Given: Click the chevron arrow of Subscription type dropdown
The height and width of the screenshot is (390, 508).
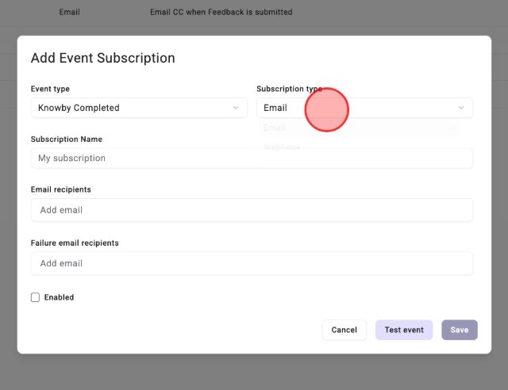Looking at the screenshot, I should click(461, 108).
